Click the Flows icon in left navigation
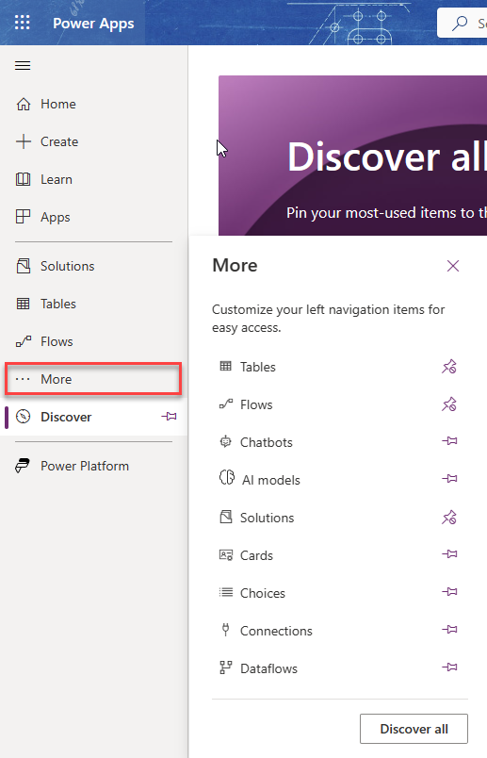This screenshot has width=487, height=758. coord(24,341)
